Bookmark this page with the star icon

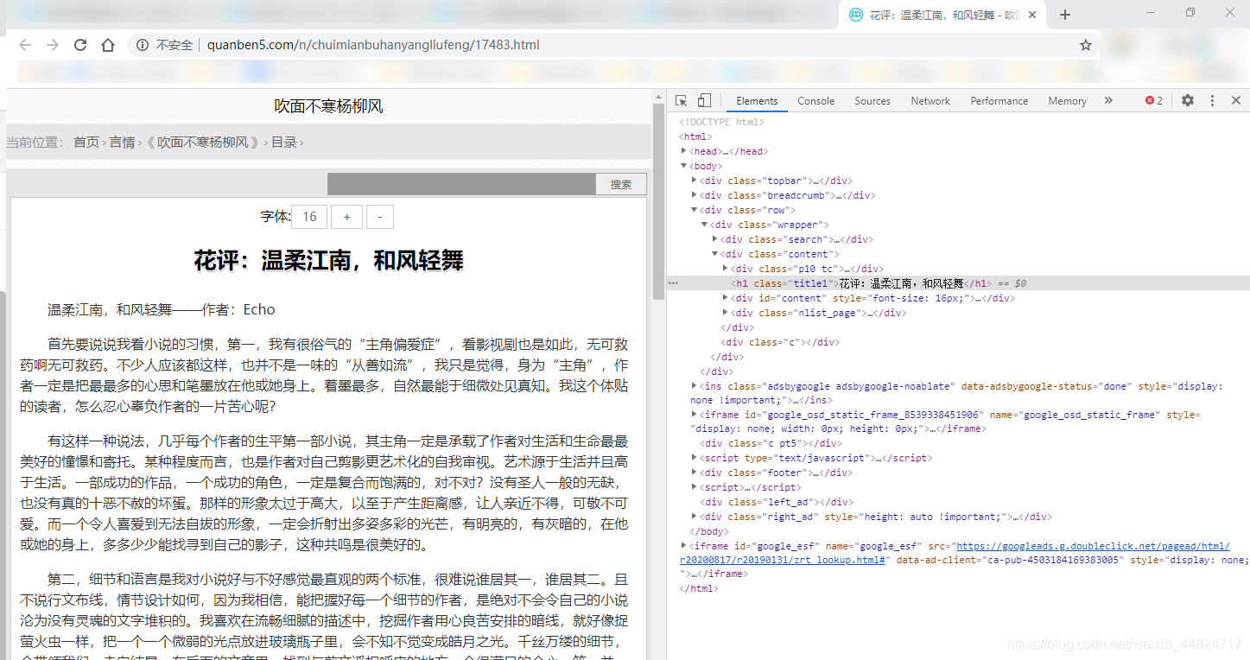[1086, 45]
